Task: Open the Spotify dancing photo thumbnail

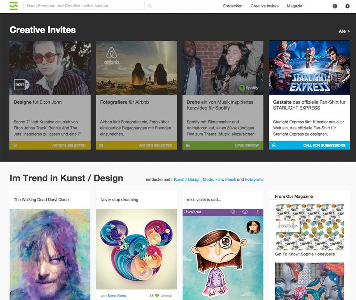Action: coord(223,68)
